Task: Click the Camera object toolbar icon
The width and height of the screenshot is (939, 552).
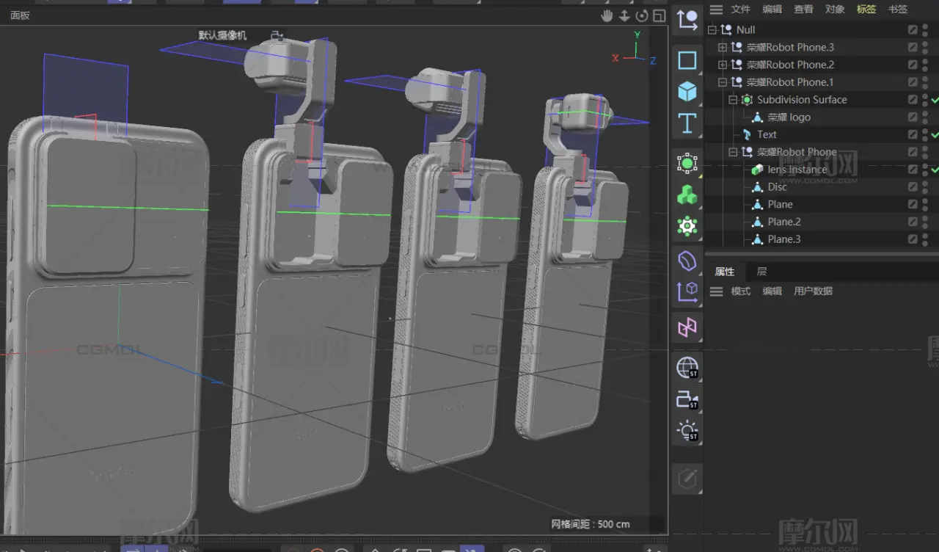Action: coord(687,400)
